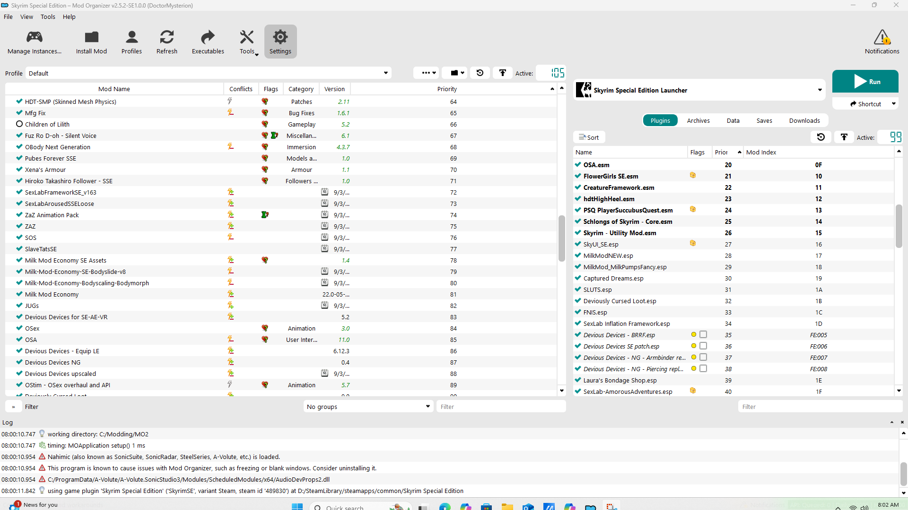Click the plugins Sort button
This screenshot has height=510, width=908.
pos(589,137)
